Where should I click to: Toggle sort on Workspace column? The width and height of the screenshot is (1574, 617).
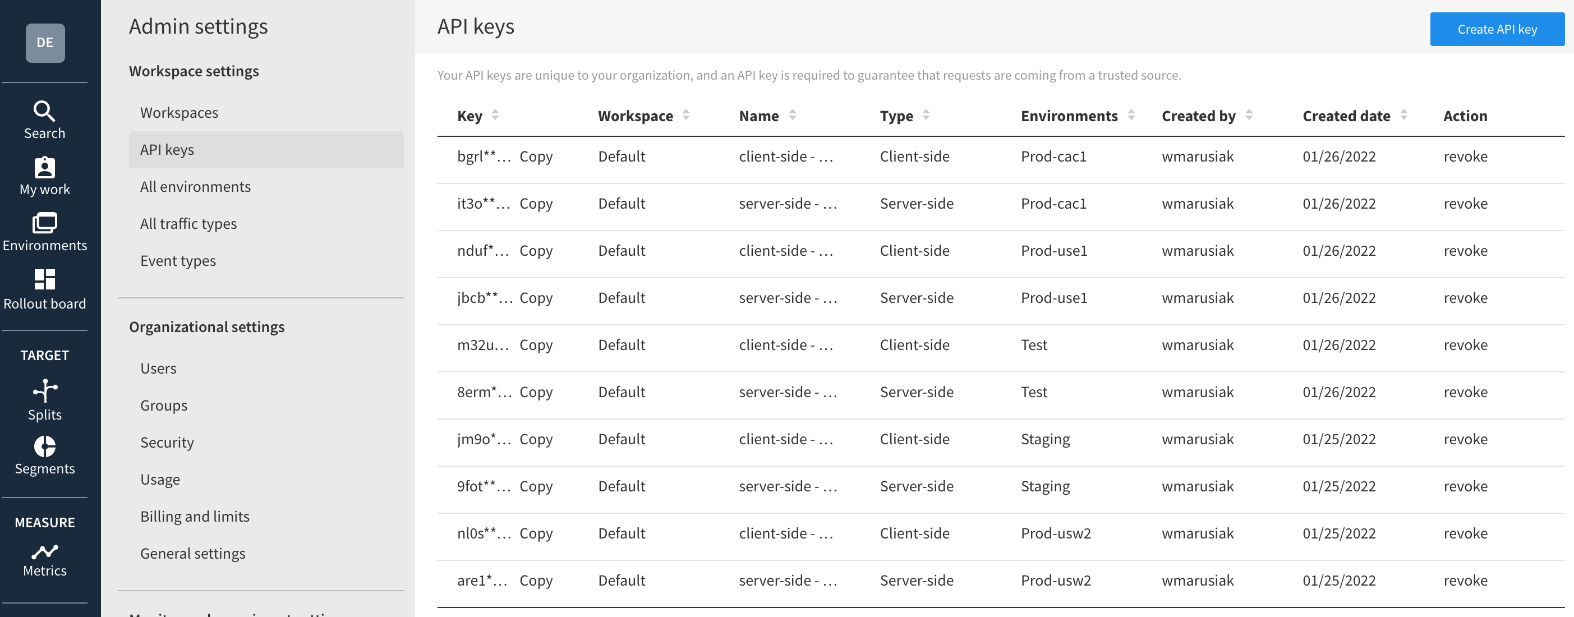[x=687, y=114]
